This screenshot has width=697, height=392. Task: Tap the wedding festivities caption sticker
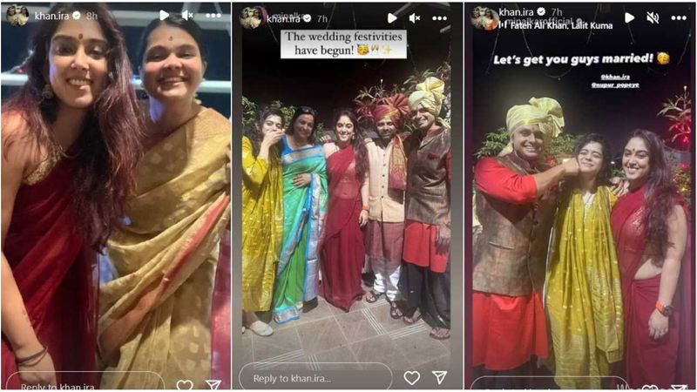[343, 44]
